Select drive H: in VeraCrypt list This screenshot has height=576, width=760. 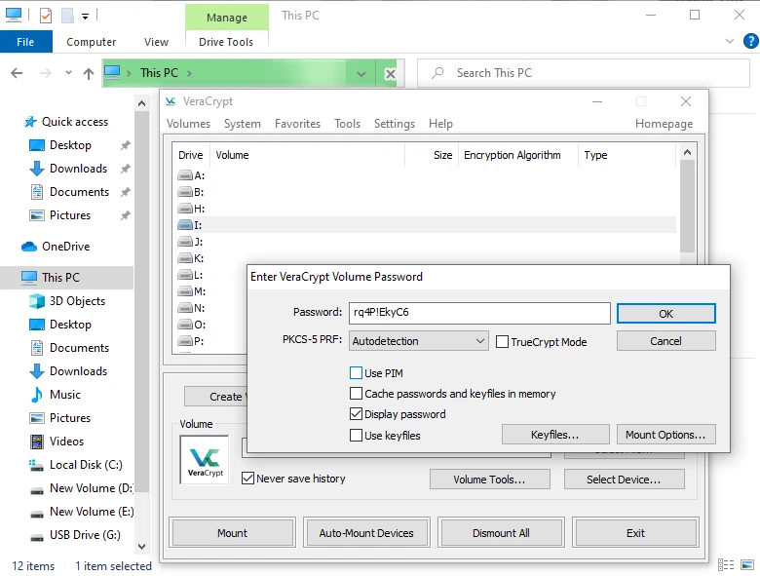pyautogui.click(x=427, y=209)
